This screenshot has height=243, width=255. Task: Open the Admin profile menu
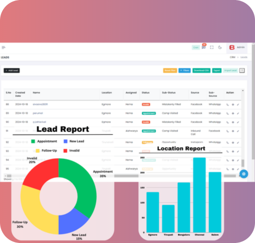237,48
